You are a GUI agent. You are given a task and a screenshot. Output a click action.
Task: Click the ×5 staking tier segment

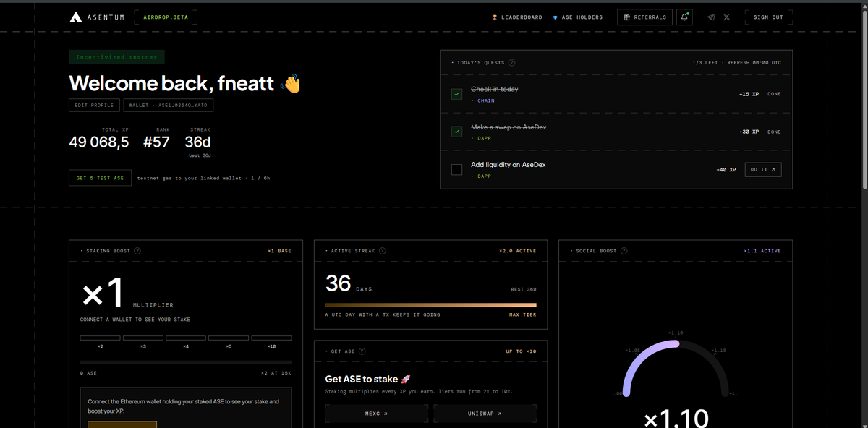(x=229, y=338)
